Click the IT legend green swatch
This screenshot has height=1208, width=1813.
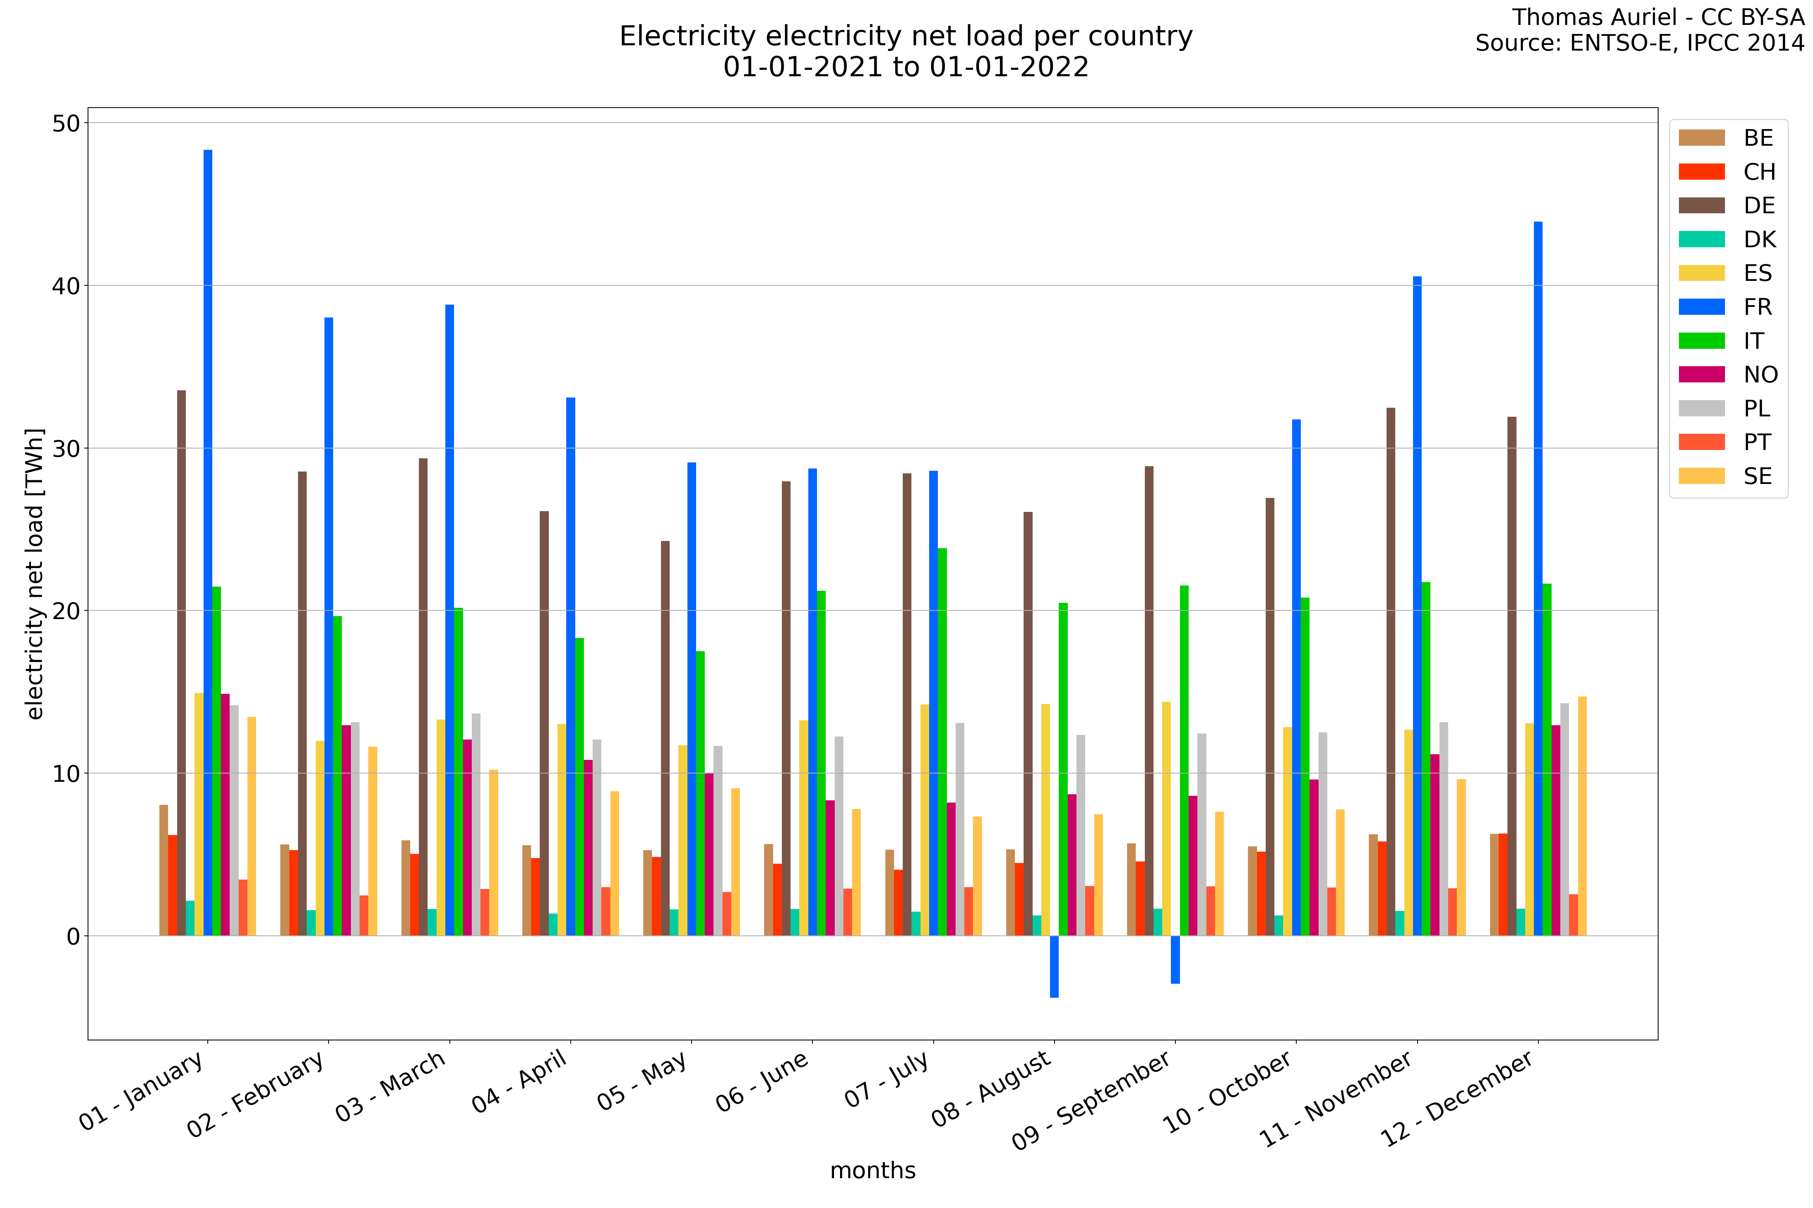point(1701,341)
